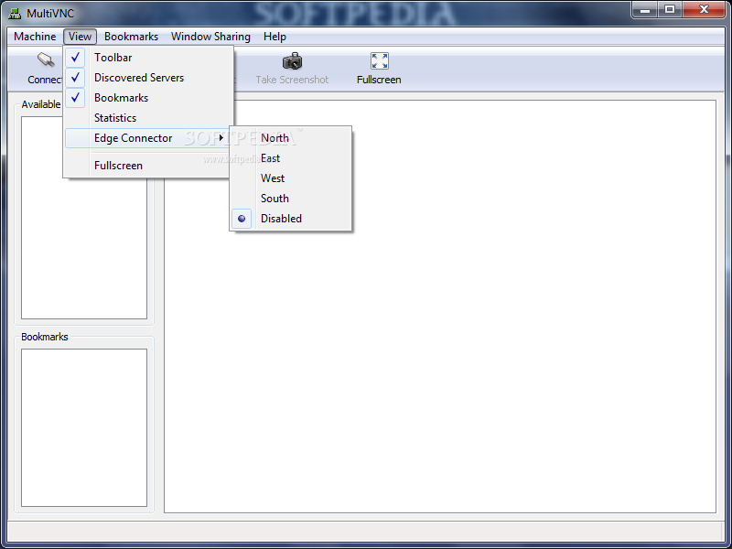Screen dimensions: 732x549
Task: Choose South edge connector position
Action: tap(290, 199)
